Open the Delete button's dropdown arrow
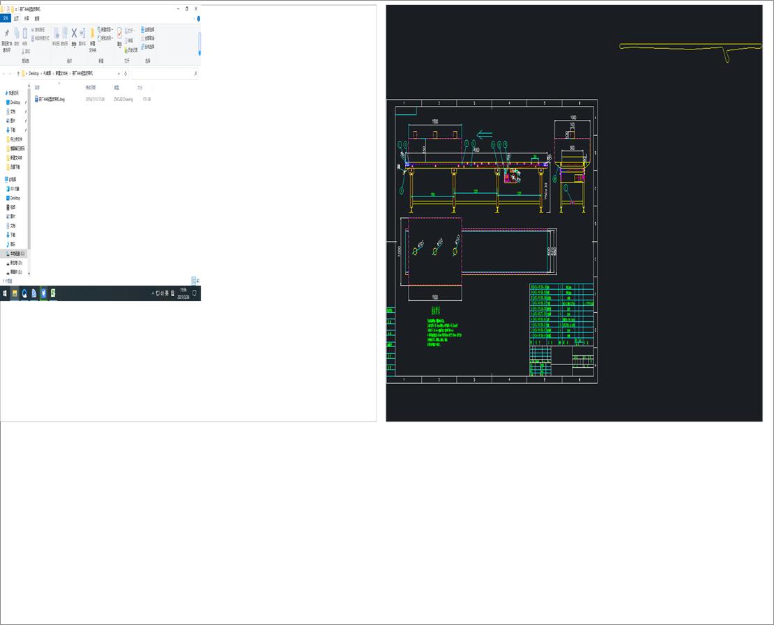The width and height of the screenshot is (774, 625). click(74, 48)
